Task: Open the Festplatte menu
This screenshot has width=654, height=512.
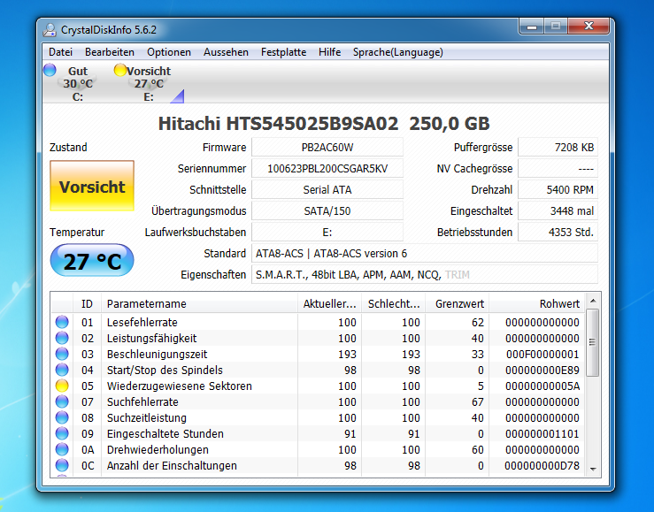Action: (283, 52)
